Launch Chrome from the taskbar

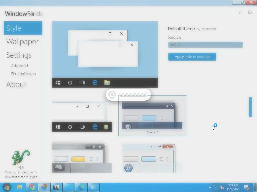pyautogui.click(x=32, y=187)
